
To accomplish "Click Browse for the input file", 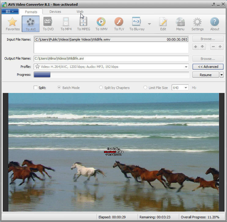I will click(208, 39).
